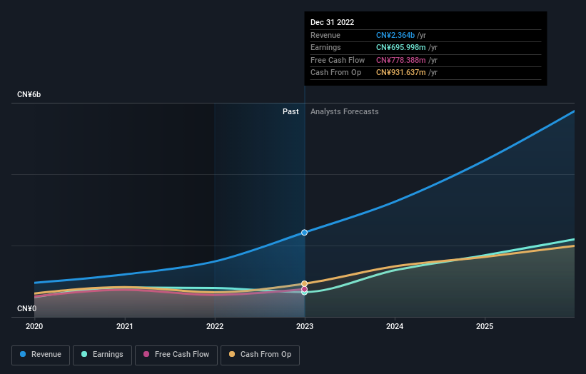The height and width of the screenshot is (374, 586).
Task: Toggle the Revenue legend button
Action: coord(41,355)
